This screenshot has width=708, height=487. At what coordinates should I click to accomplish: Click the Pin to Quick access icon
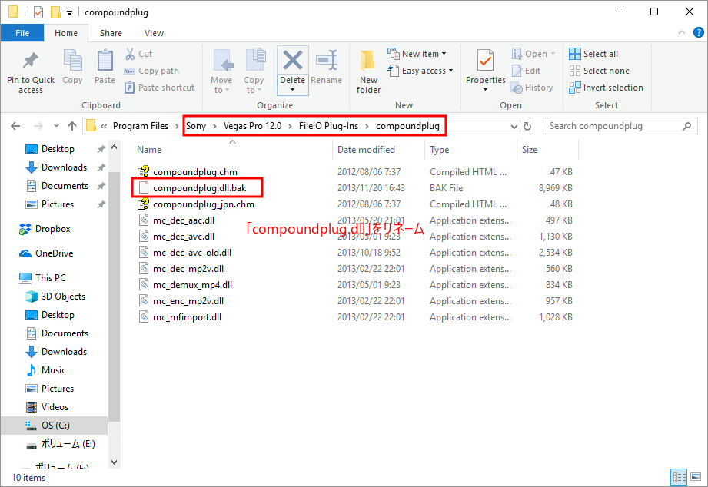click(31, 61)
